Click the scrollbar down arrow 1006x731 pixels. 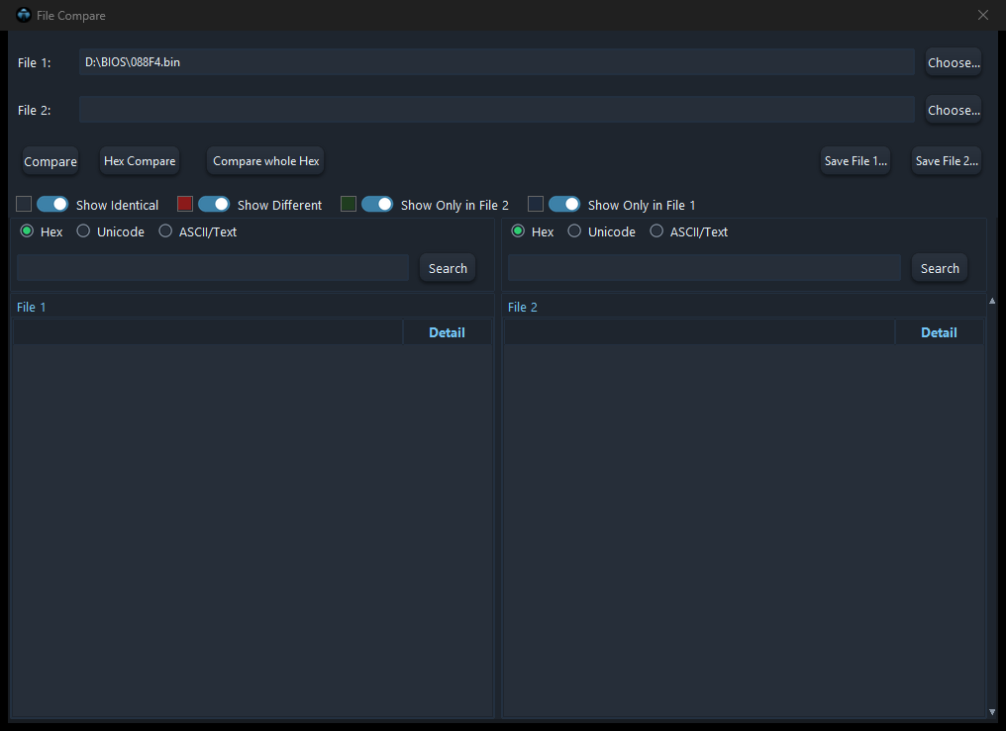992,712
